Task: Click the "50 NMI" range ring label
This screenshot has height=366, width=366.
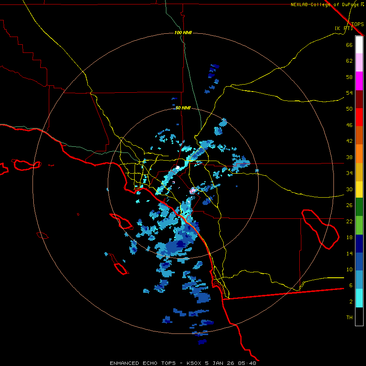Action: click(x=183, y=108)
